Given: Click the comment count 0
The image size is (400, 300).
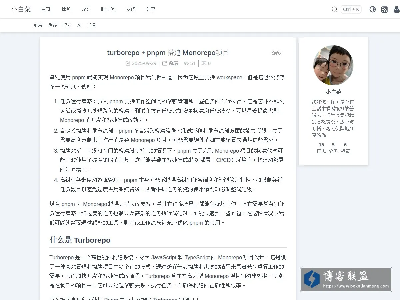Looking at the screenshot, I should pos(209,63).
